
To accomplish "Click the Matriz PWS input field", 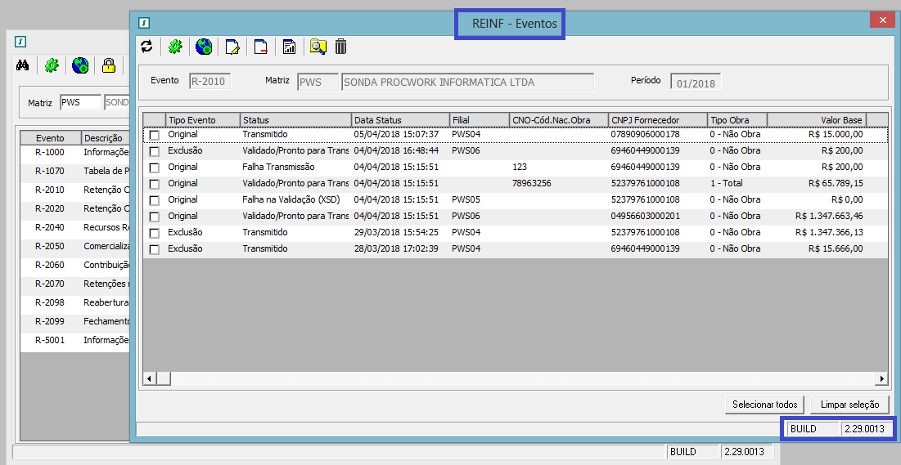I will [x=79, y=103].
